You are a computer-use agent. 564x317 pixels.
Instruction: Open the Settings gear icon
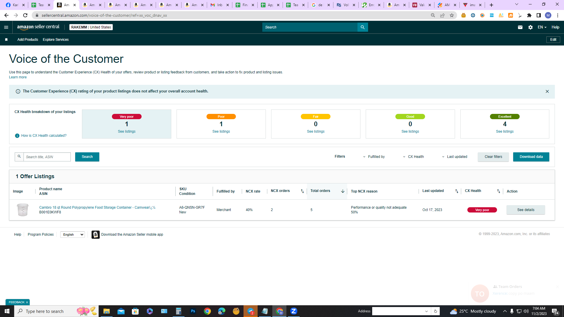[531, 27]
